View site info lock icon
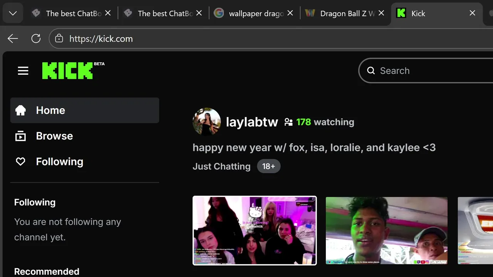This screenshot has height=277, width=493. [59, 38]
